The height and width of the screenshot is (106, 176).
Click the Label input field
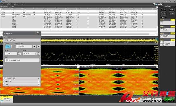pos(22,60)
